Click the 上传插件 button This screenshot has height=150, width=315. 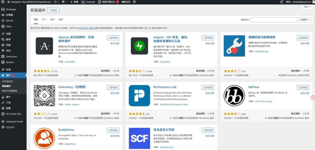(x=53, y=10)
